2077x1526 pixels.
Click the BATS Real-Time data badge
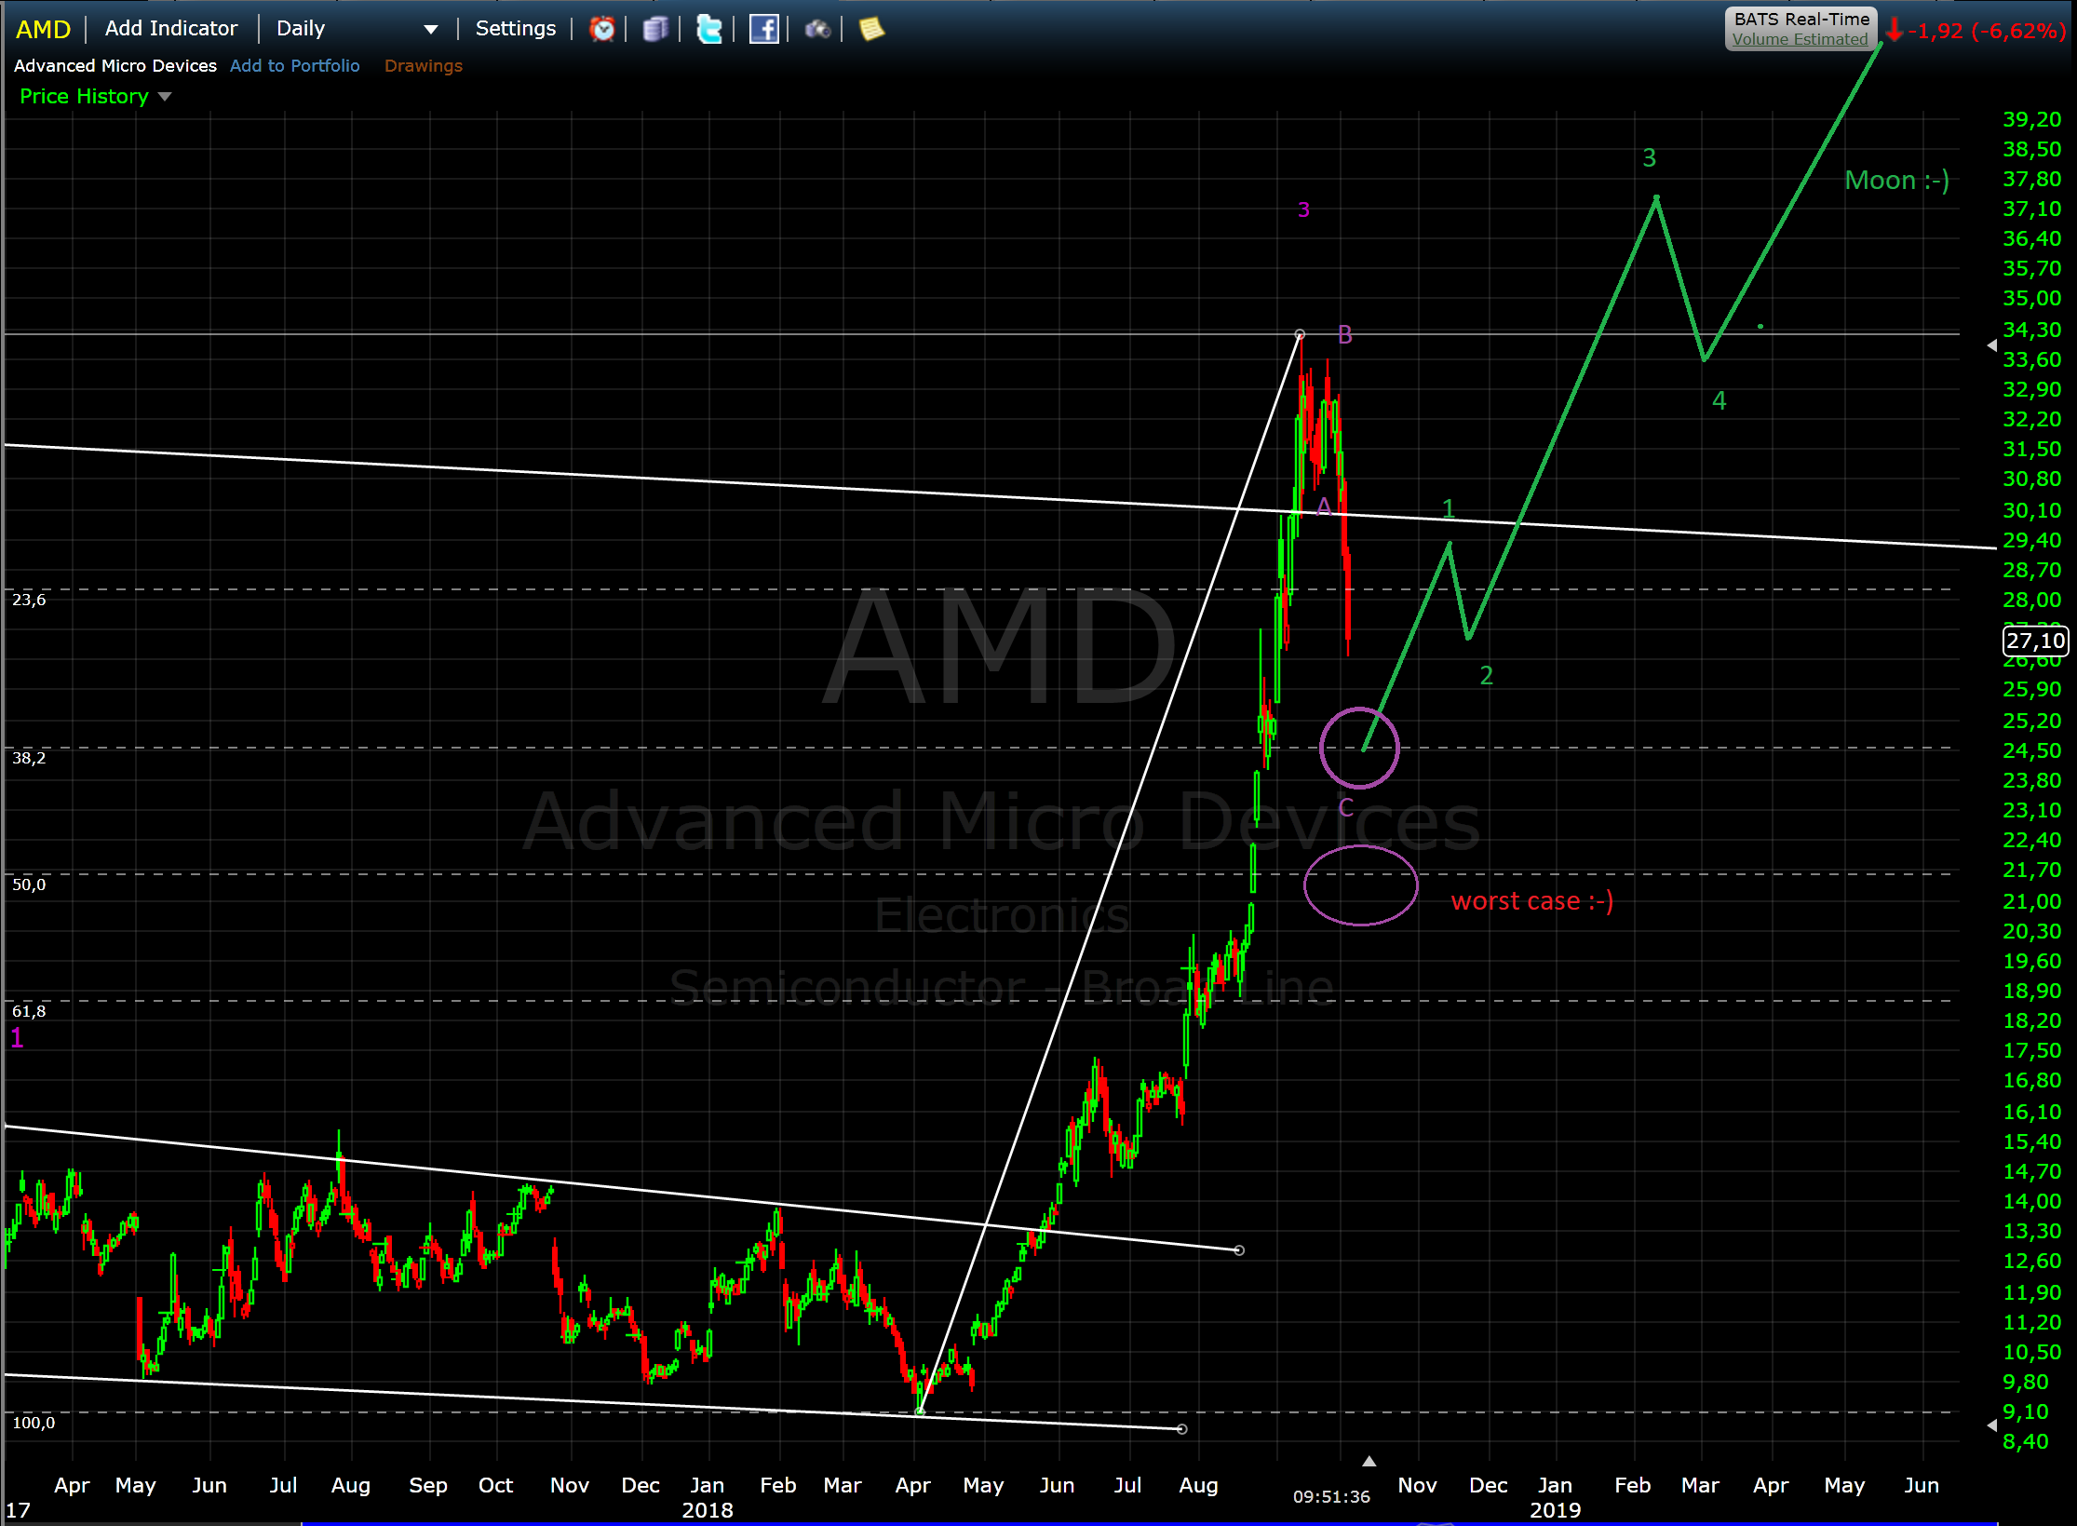coord(1801,19)
